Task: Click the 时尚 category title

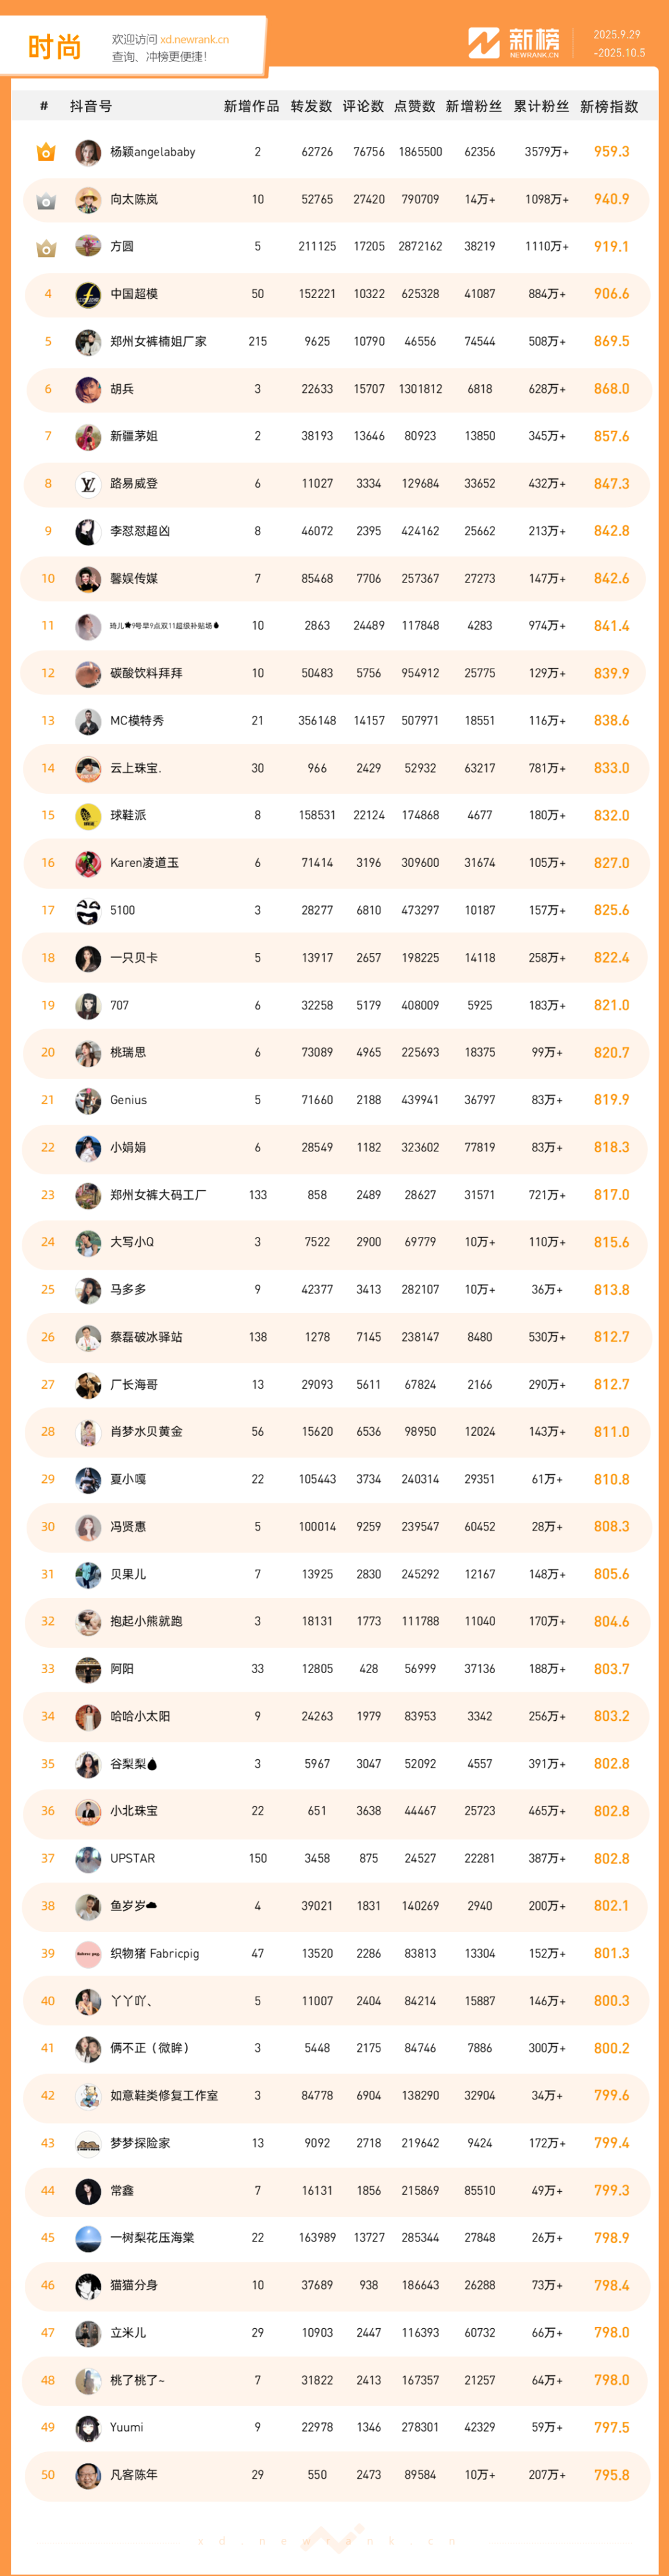Action: pos(54,47)
